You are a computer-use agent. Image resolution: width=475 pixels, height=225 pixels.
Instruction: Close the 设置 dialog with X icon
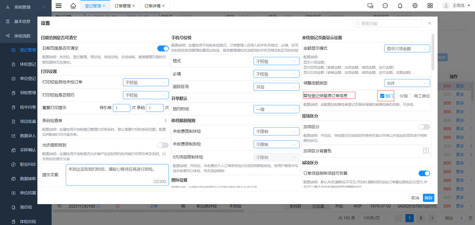click(x=430, y=23)
